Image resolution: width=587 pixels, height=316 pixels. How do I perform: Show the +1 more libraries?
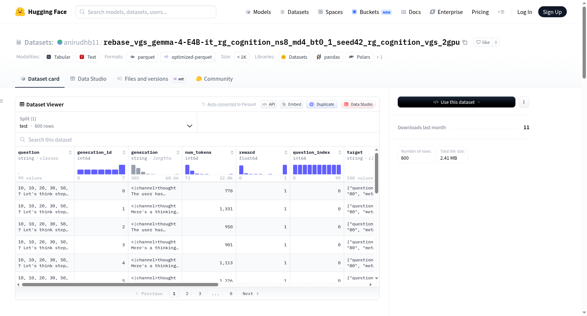point(379,57)
